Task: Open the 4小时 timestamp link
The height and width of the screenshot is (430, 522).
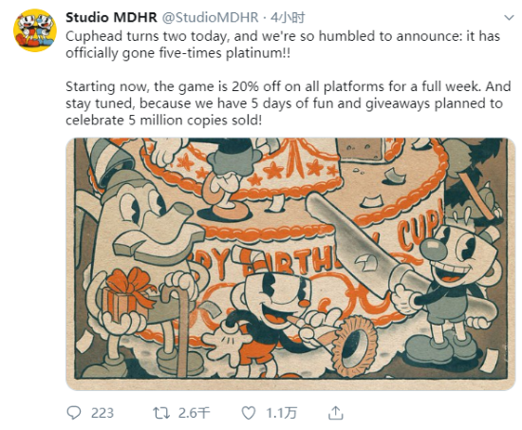Action: tap(288, 18)
